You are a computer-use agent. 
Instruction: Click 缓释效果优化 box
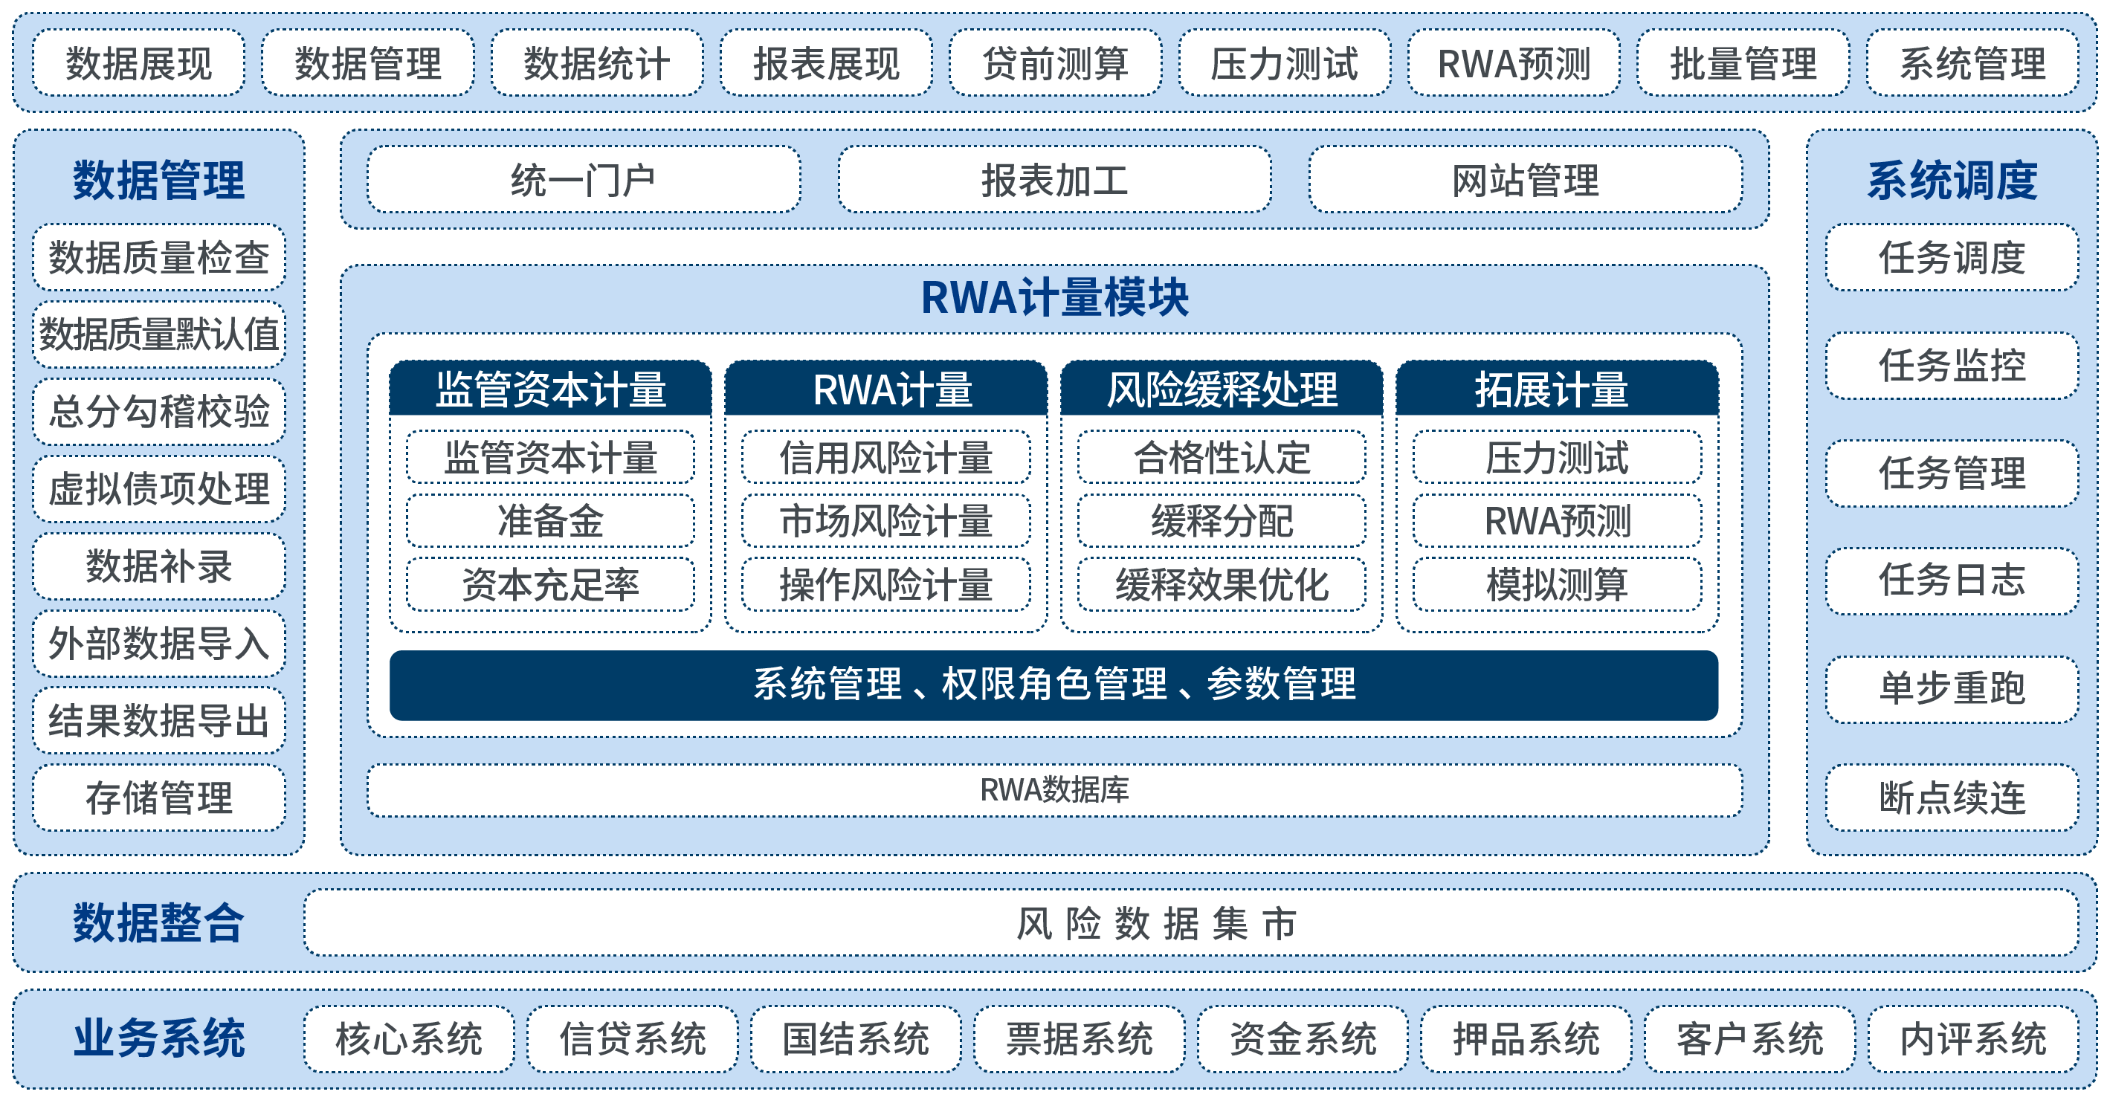click(1222, 585)
